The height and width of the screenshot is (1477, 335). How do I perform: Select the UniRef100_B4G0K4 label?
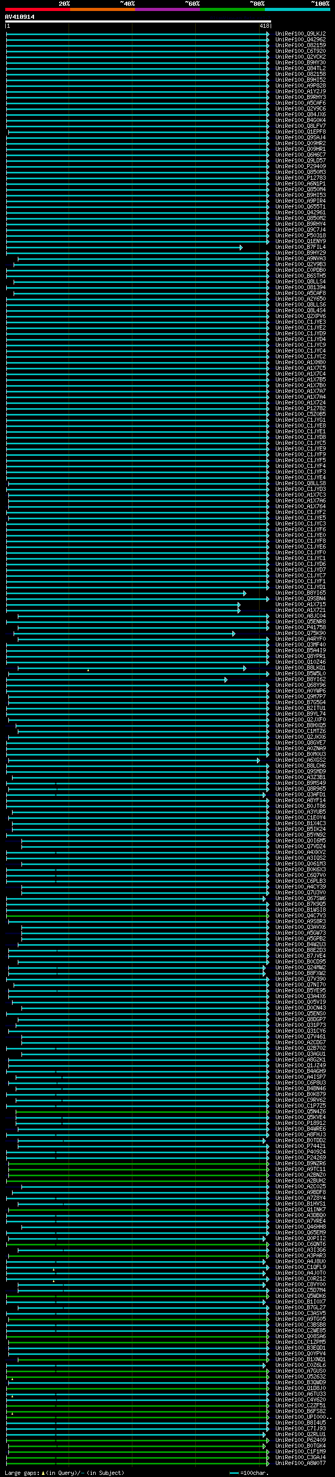coord(300,121)
